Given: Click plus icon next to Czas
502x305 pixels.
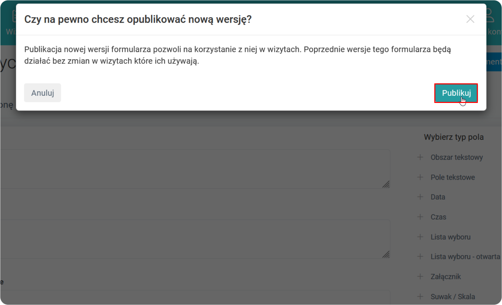Looking at the screenshot, I should tap(420, 217).
